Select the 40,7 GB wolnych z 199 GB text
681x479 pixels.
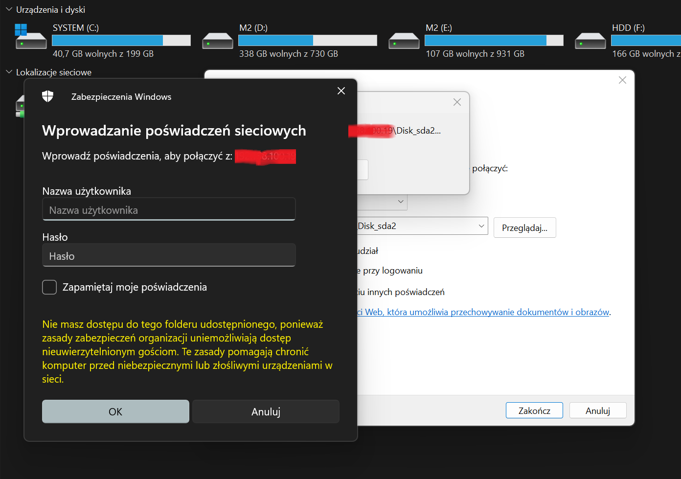(103, 54)
